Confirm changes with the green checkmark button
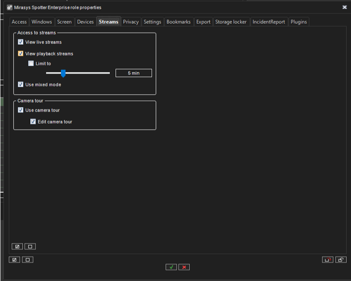Image resolution: width=351 pixels, height=281 pixels. point(171,267)
